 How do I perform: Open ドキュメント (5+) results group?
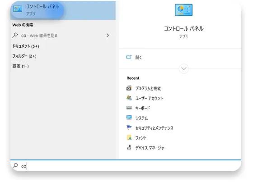[x=26, y=46]
